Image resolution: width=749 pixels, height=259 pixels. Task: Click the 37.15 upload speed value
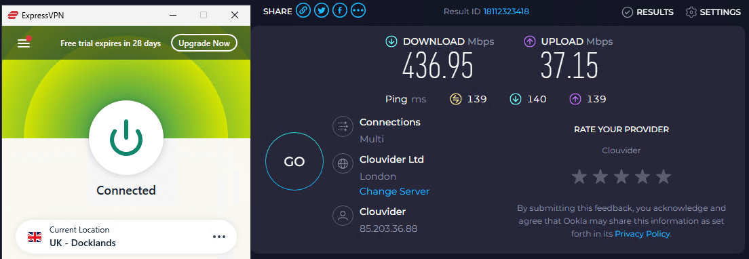[569, 66]
